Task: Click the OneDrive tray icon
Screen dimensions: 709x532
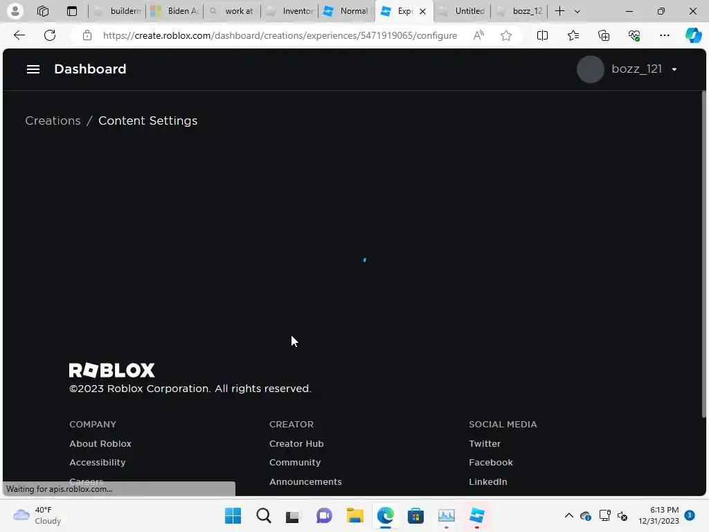Action: (x=586, y=515)
